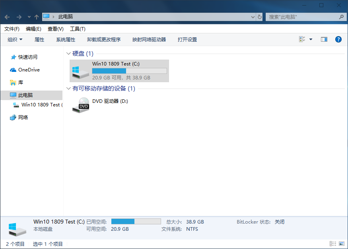Click the computer icon in the address bar
The width and height of the screenshot is (348, 249).
[x=46, y=17]
